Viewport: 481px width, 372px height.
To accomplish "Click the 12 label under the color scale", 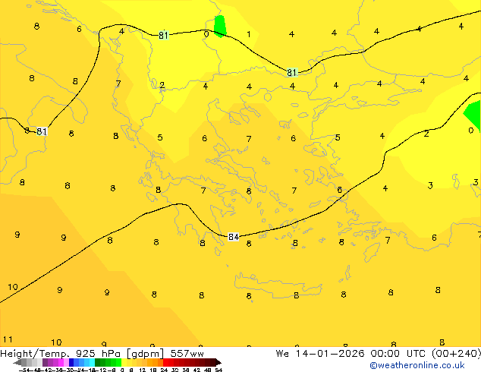I will [x=143, y=370].
